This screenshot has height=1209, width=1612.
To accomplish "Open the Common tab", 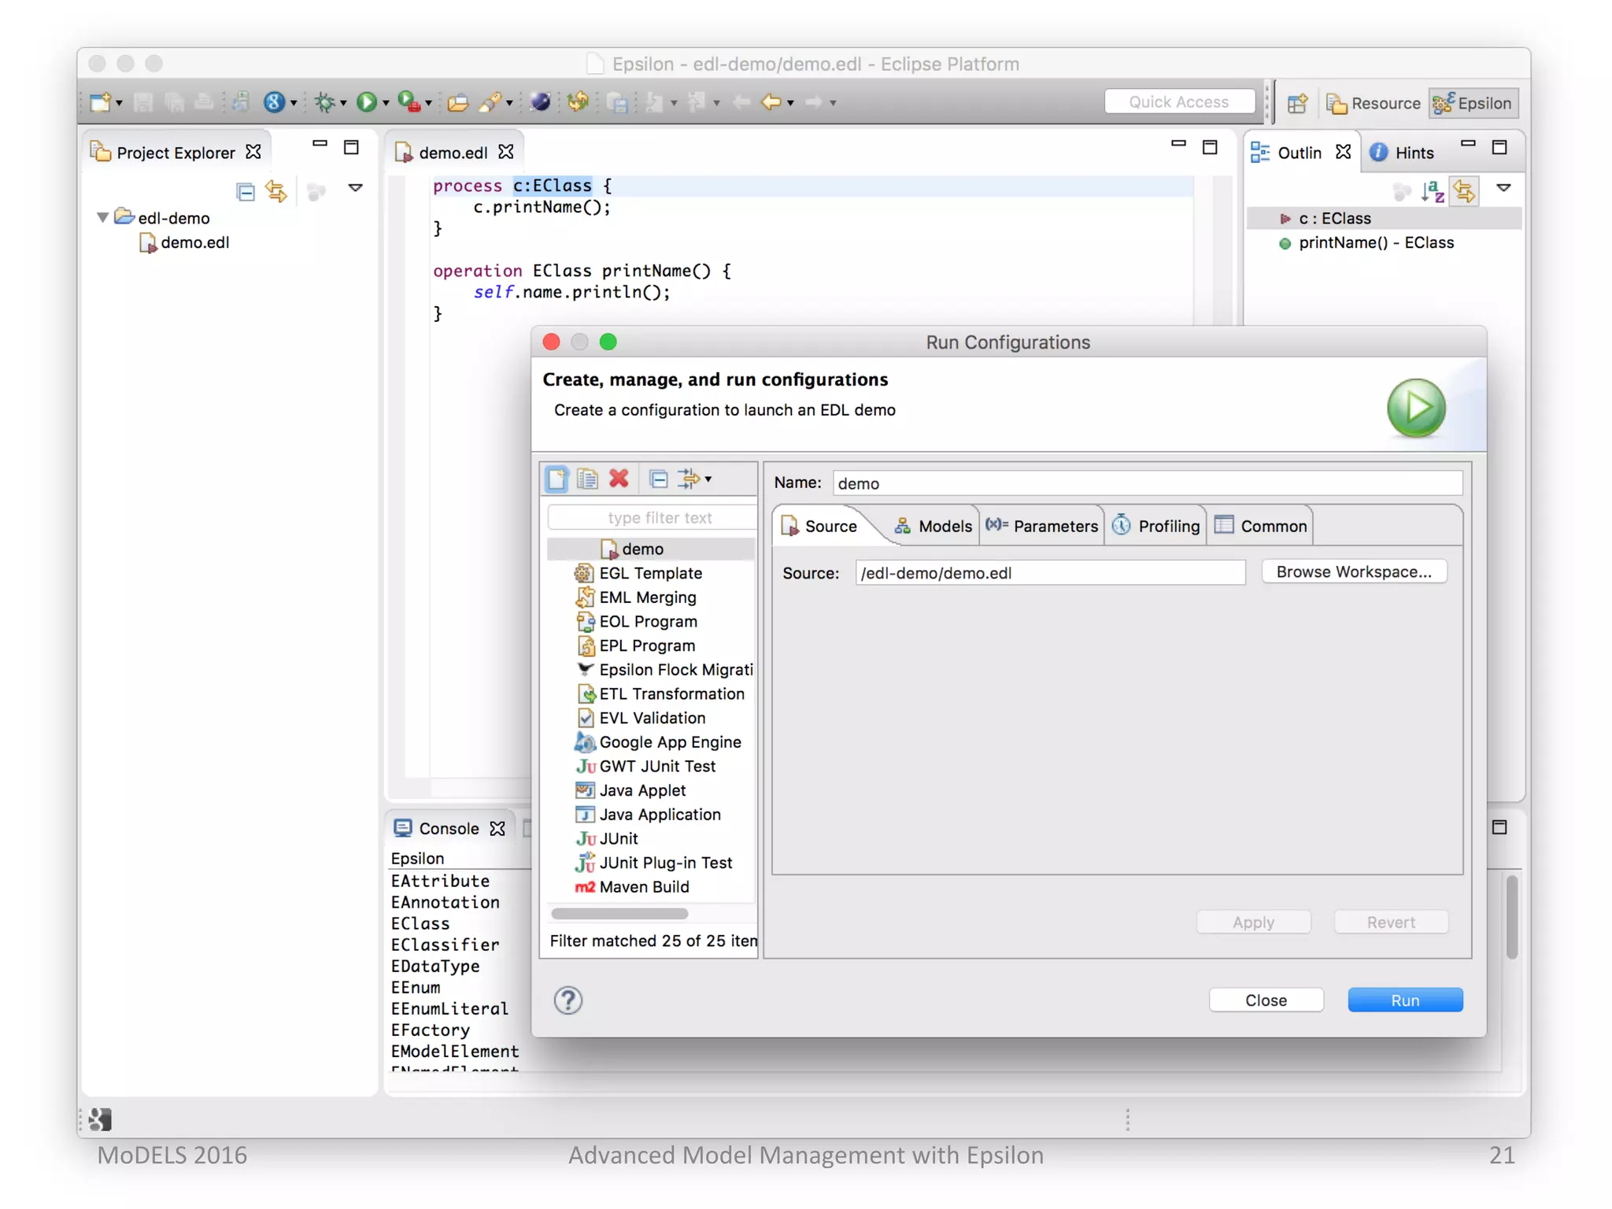I will (x=1260, y=526).
